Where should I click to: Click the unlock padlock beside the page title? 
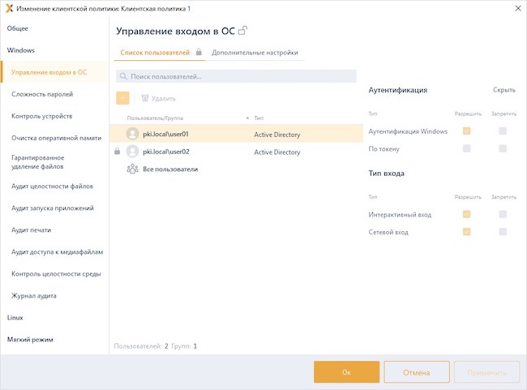pos(243,31)
